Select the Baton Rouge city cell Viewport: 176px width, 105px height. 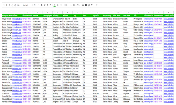click(x=78, y=85)
